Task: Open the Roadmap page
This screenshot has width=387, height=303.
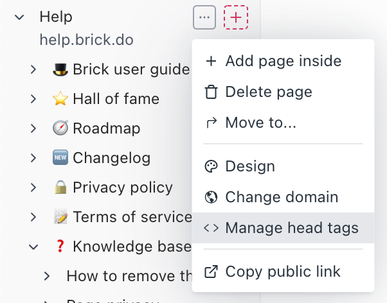Action: [x=106, y=128]
